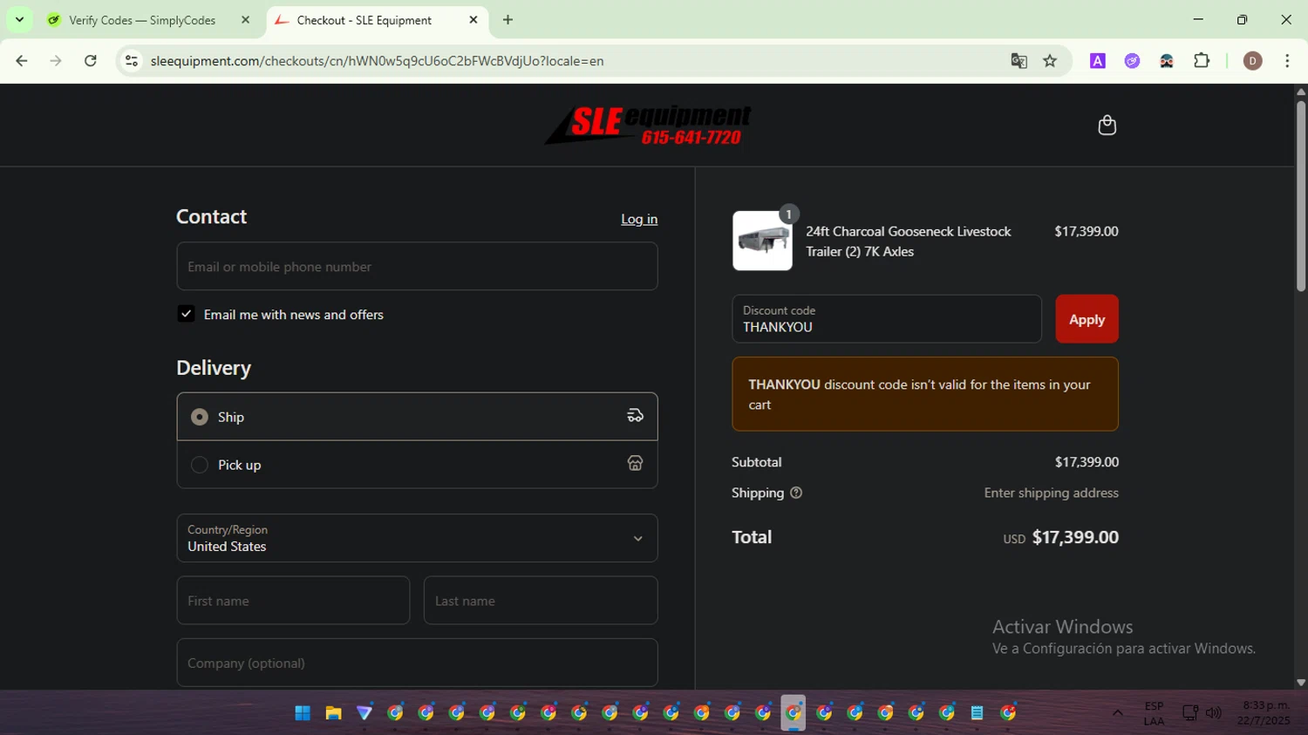Image resolution: width=1308 pixels, height=735 pixels.
Task: Switch to the Verify Codes SimplyCodes tab
Action: pyautogui.click(x=142, y=20)
